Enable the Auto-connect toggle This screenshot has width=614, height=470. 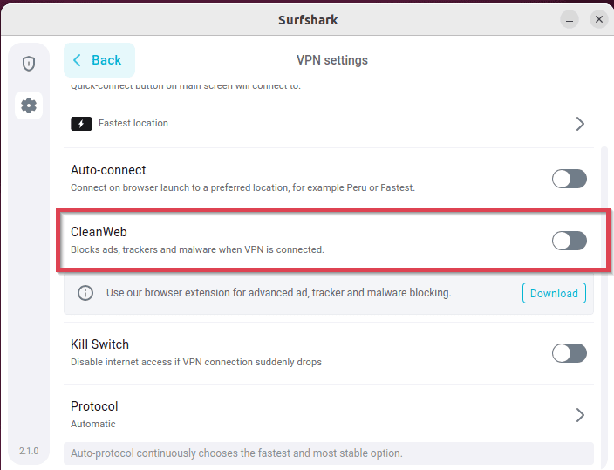[x=570, y=179]
